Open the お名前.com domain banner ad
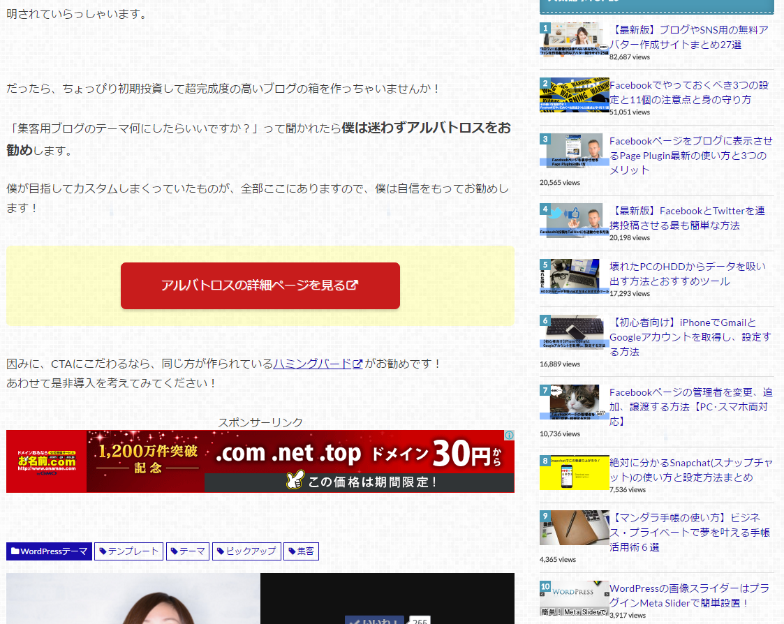This screenshot has height=624, width=784. (x=260, y=461)
